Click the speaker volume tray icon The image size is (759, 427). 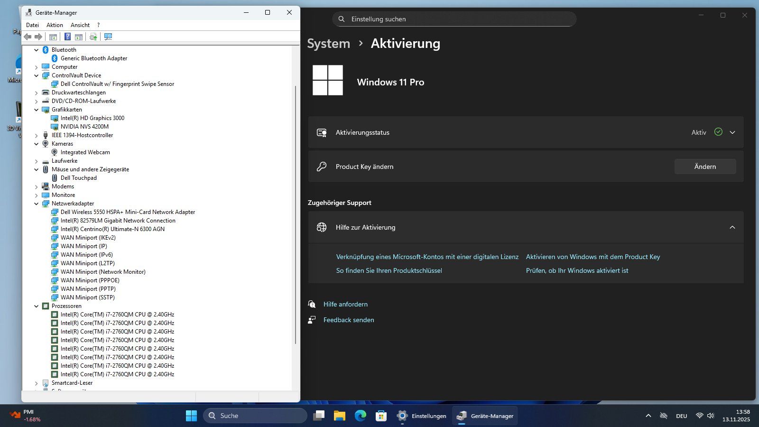coord(711,416)
